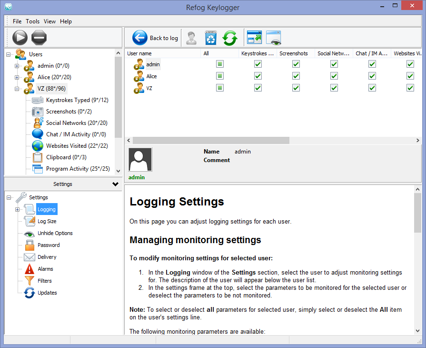Select VZ (88*/96) in the users tree
The image size is (426, 348).
(51, 88)
